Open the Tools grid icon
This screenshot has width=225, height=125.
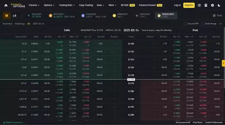click(217, 16)
